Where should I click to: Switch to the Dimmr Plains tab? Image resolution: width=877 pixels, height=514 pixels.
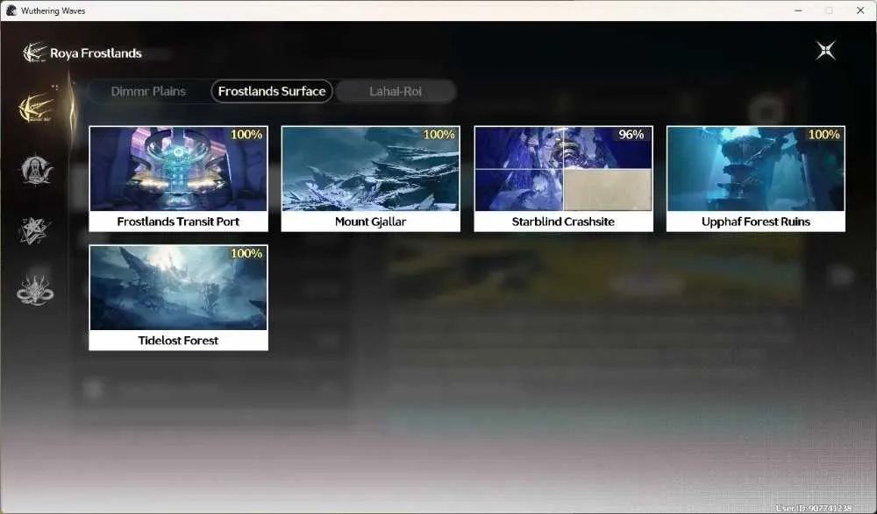tap(148, 91)
